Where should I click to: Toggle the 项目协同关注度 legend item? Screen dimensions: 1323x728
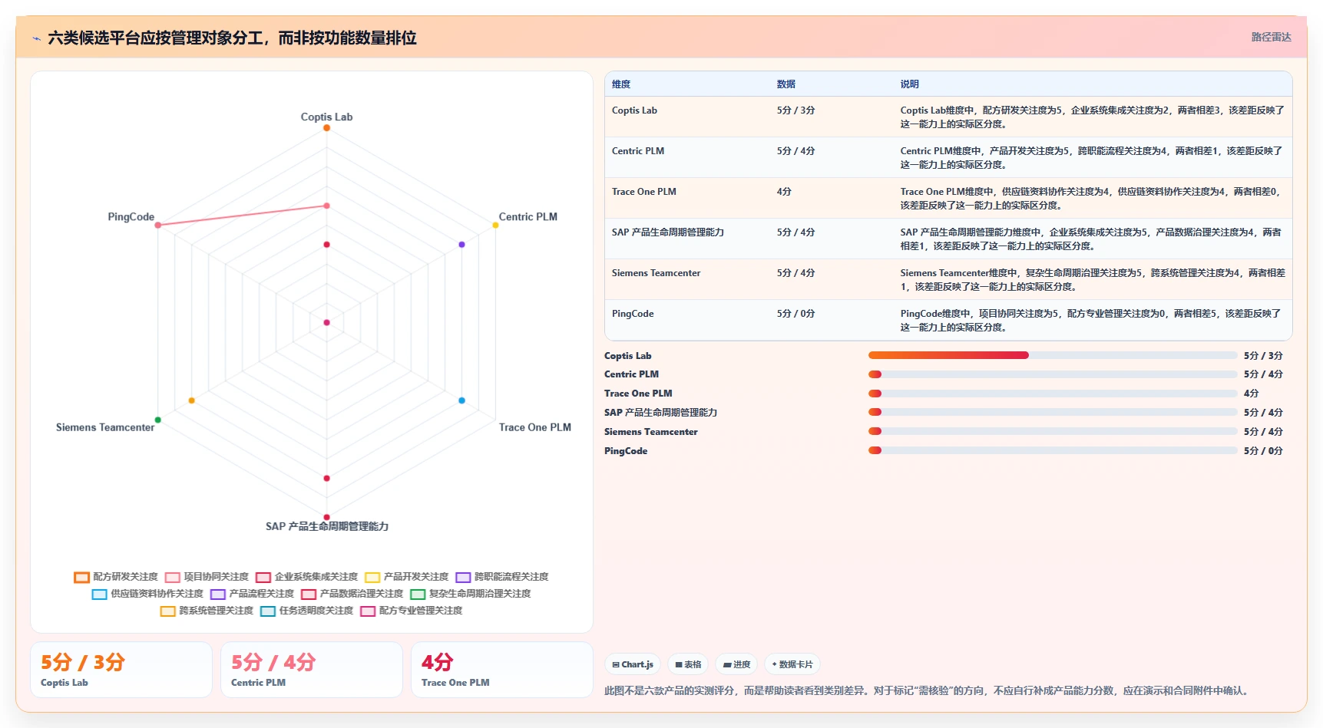pyautogui.click(x=207, y=577)
